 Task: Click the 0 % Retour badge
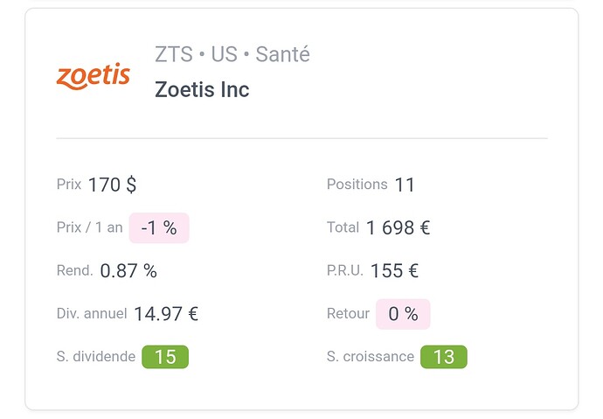tap(403, 314)
